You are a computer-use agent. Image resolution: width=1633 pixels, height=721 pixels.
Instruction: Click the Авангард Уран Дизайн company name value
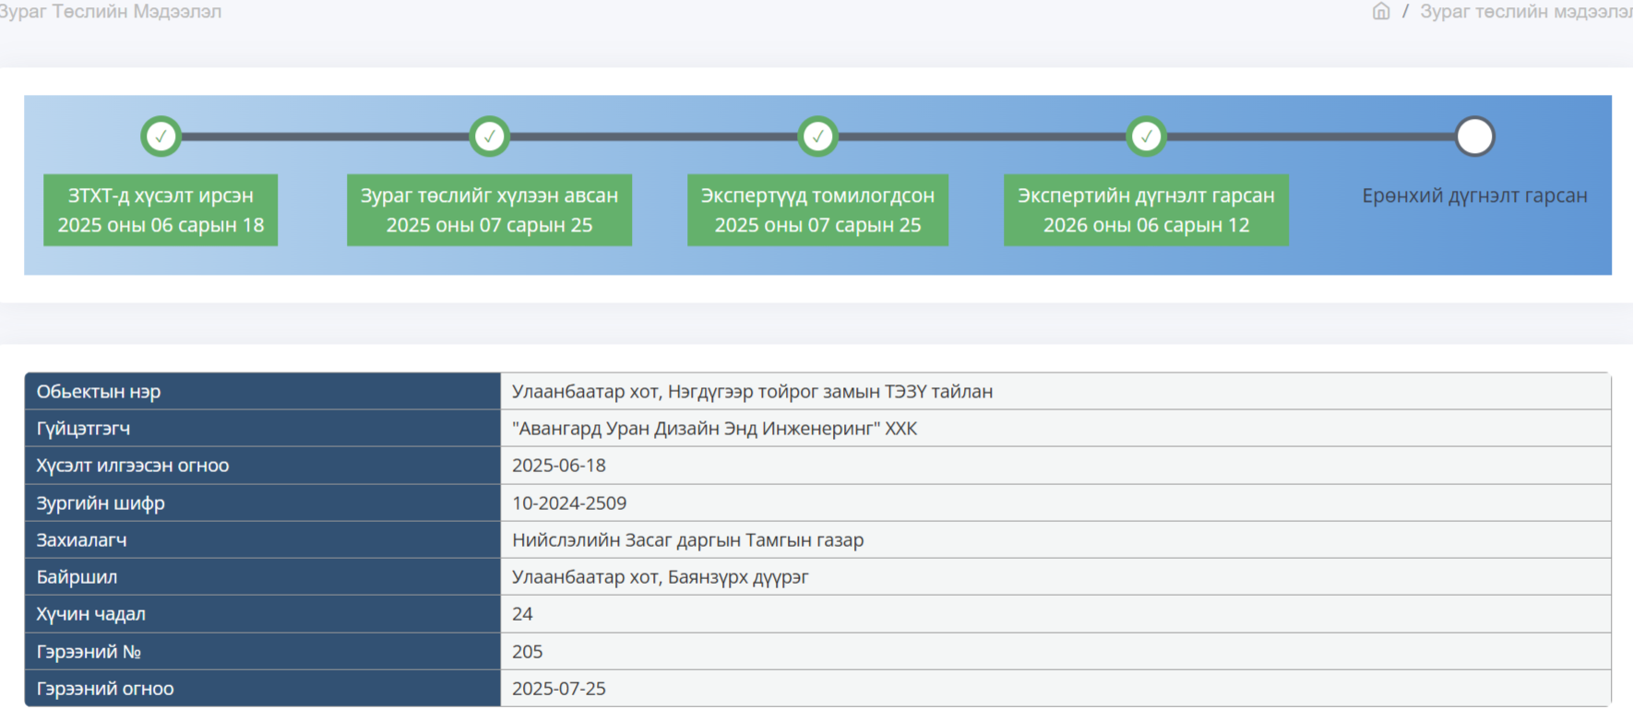(714, 429)
